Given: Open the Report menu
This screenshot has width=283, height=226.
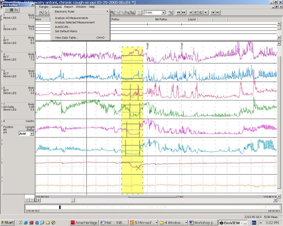Looking at the screenshot, I should pyautogui.click(x=69, y=7).
